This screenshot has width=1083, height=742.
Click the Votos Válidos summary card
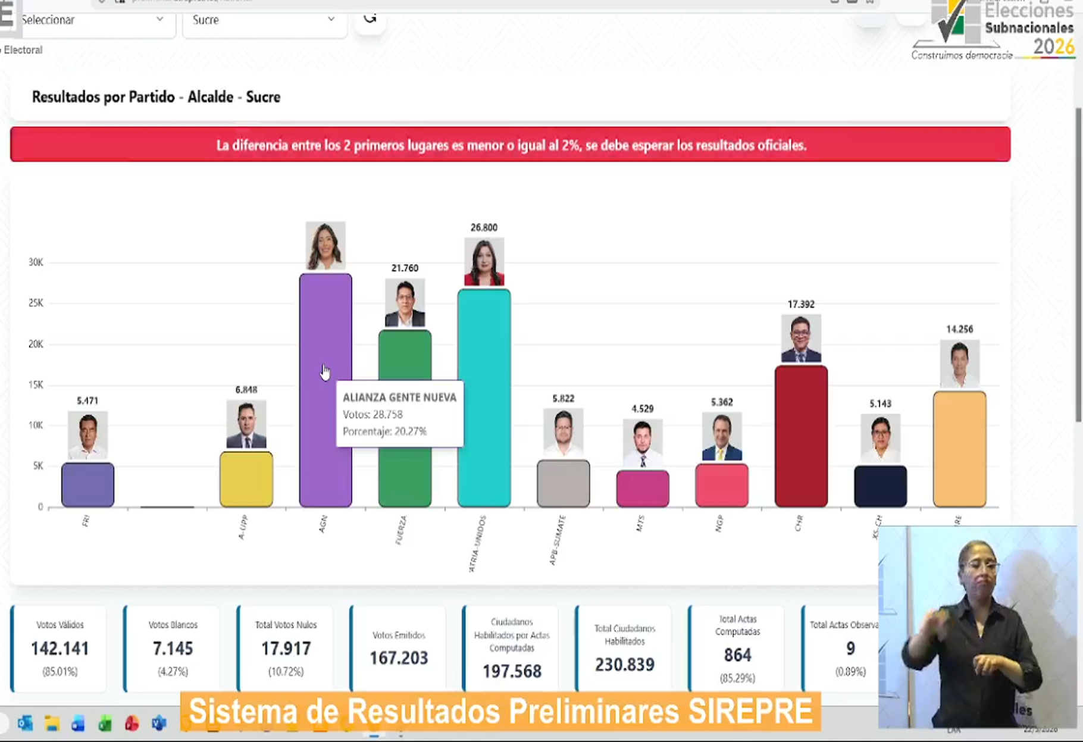pos(60,648)
